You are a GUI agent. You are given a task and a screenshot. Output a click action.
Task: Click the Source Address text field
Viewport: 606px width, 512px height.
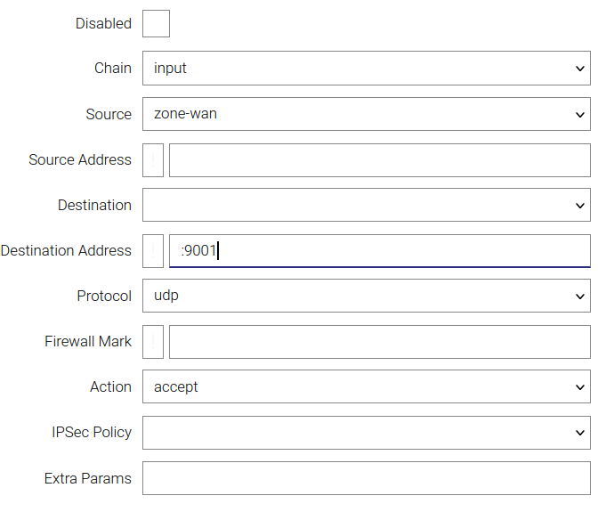click(x=379, y=160)
